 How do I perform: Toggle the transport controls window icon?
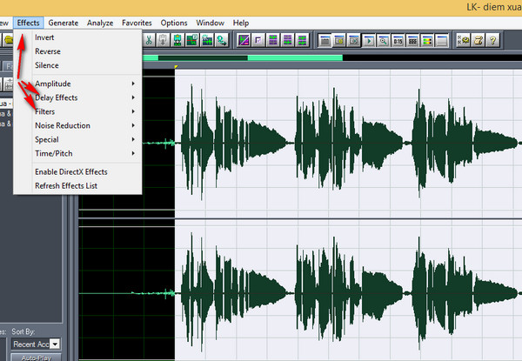click(369, 41)
